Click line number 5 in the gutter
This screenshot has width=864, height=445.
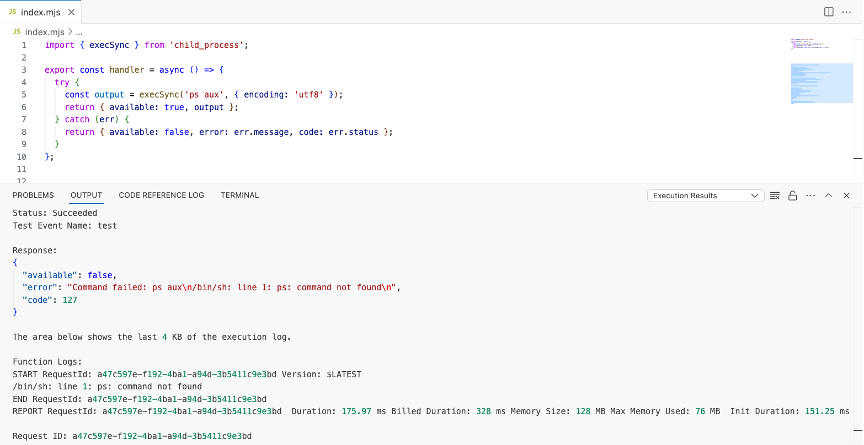click(24, 95)
